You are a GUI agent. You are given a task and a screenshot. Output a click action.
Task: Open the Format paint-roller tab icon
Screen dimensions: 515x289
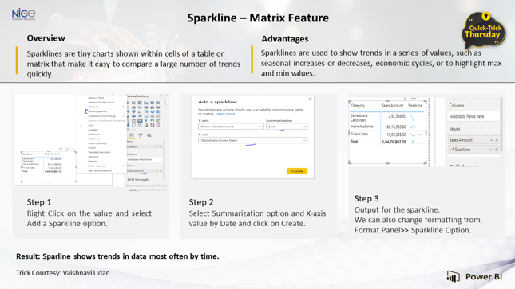[141, 135]
